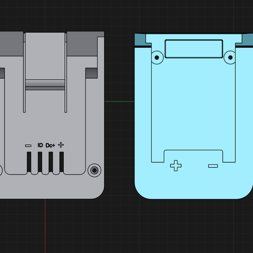This screenshot has height=253, width=253.
Task: Select the Dc+ label on the gray model
Action: point(50,146)
